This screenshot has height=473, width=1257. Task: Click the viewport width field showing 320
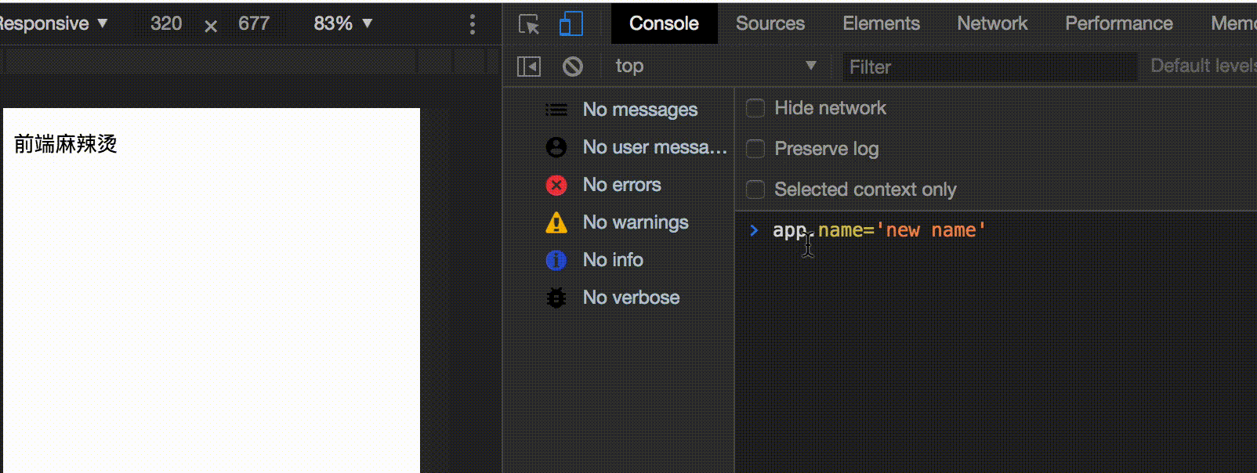(166, 23)
